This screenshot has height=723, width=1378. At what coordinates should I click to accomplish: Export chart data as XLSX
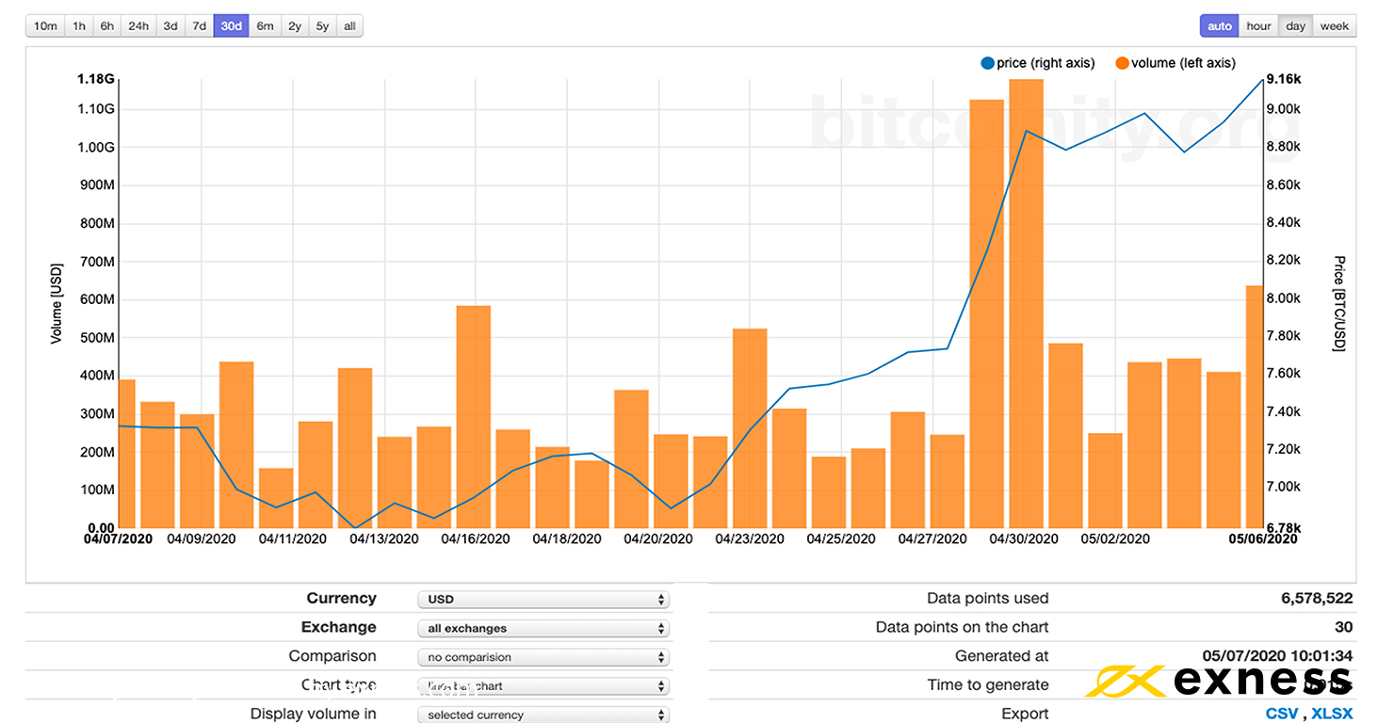pos(1333,714)
